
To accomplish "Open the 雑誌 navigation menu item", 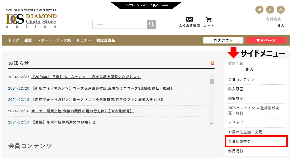I will (28, 40).
